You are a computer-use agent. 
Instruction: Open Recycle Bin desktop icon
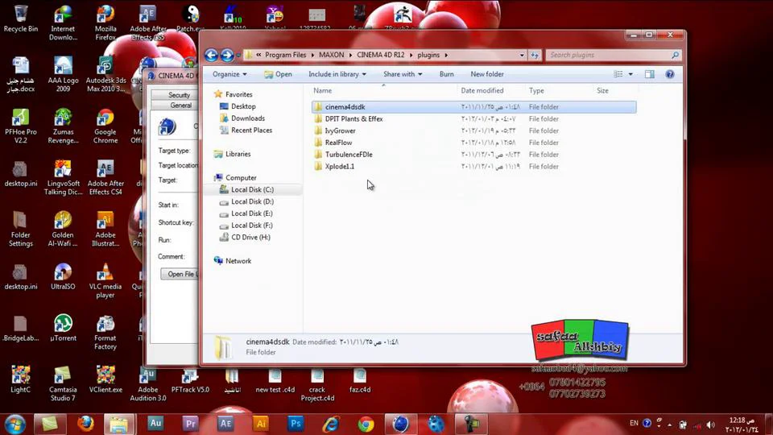click(x=21, y=19)
